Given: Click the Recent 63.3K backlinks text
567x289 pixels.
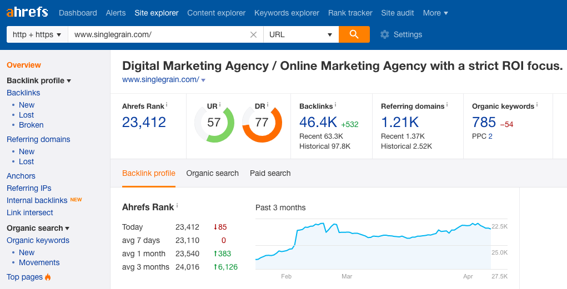Looking at the screenshot, I should pos(321,136).
